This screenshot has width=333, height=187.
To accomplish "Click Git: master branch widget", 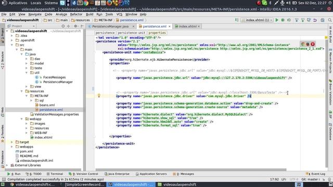I will (x=311, y=179).
